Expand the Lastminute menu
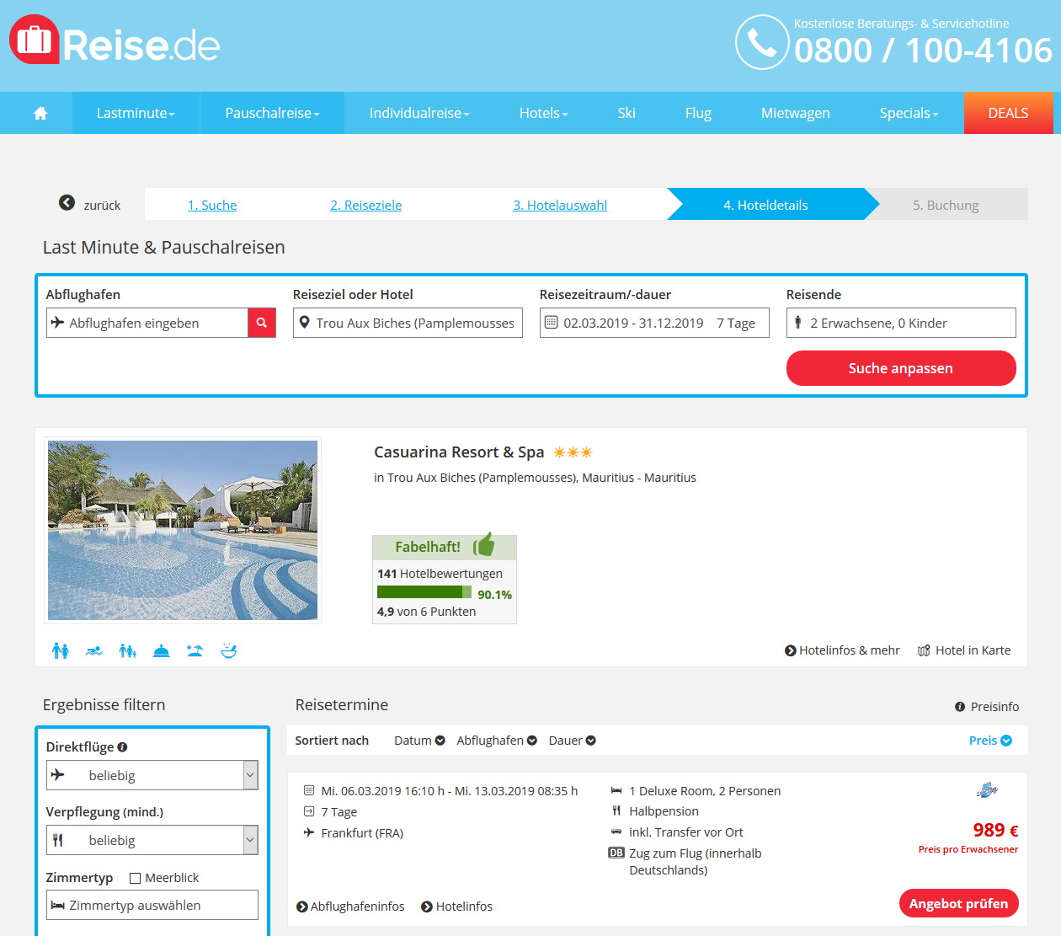Screen dimensions: 1061x936 coord(136,113)
